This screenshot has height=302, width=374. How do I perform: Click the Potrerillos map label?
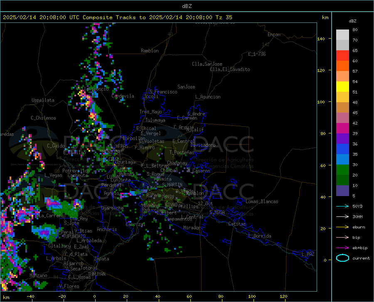(x=76, y=171)
